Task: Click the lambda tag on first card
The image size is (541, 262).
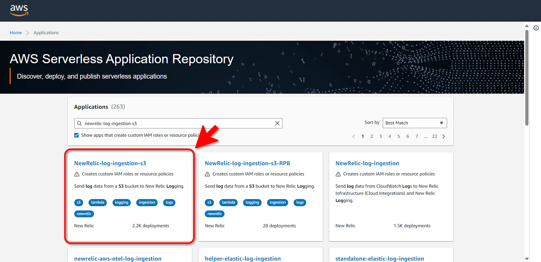Action: click(98, 202)
